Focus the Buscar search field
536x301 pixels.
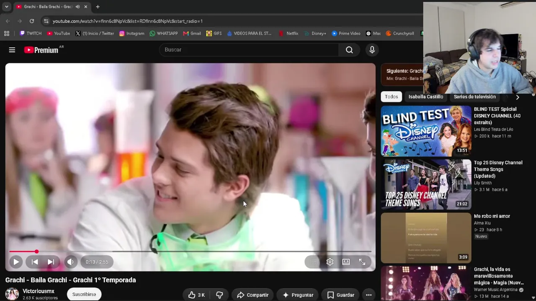(249, 50)
